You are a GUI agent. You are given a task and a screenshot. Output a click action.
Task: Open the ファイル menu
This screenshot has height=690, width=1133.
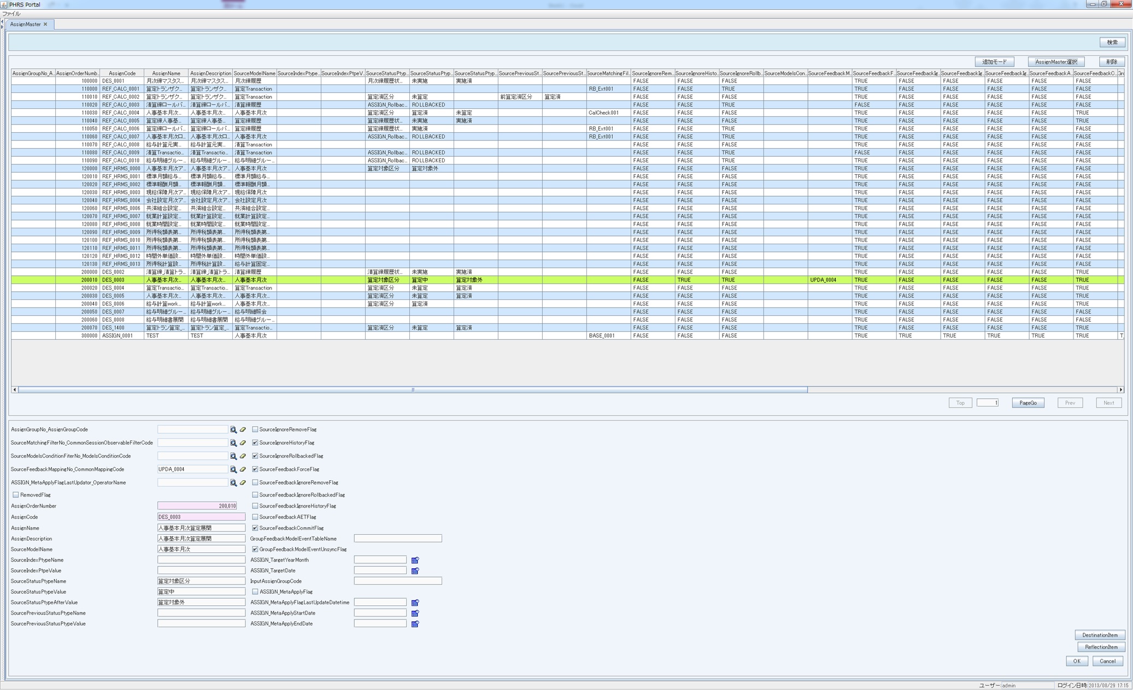(11, 14)
